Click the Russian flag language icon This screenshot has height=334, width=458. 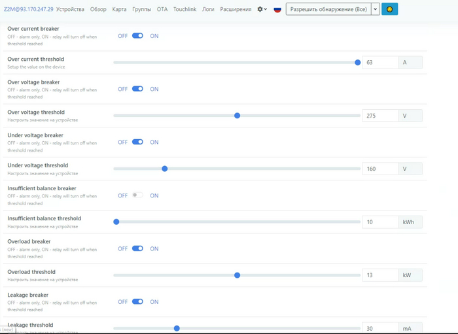point(277,10)
